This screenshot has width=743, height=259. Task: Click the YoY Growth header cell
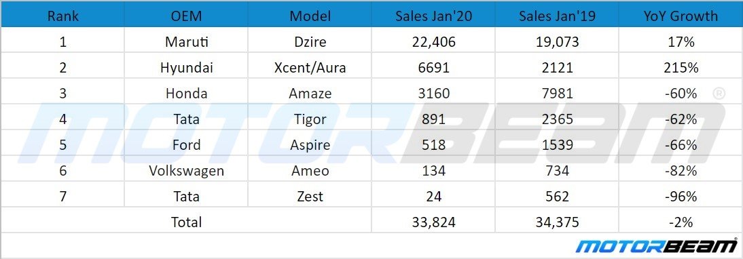[681, 16]
